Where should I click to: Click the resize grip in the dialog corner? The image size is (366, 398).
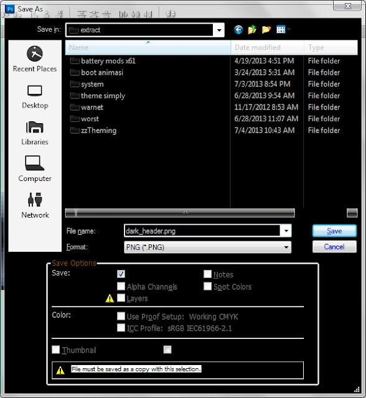pyautogui.click(x=357, y=390)
